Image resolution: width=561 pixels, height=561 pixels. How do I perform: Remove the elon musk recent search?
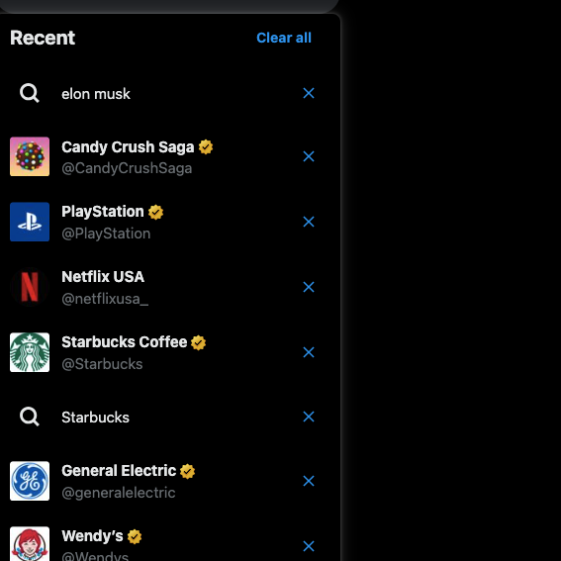pos(309,93)
